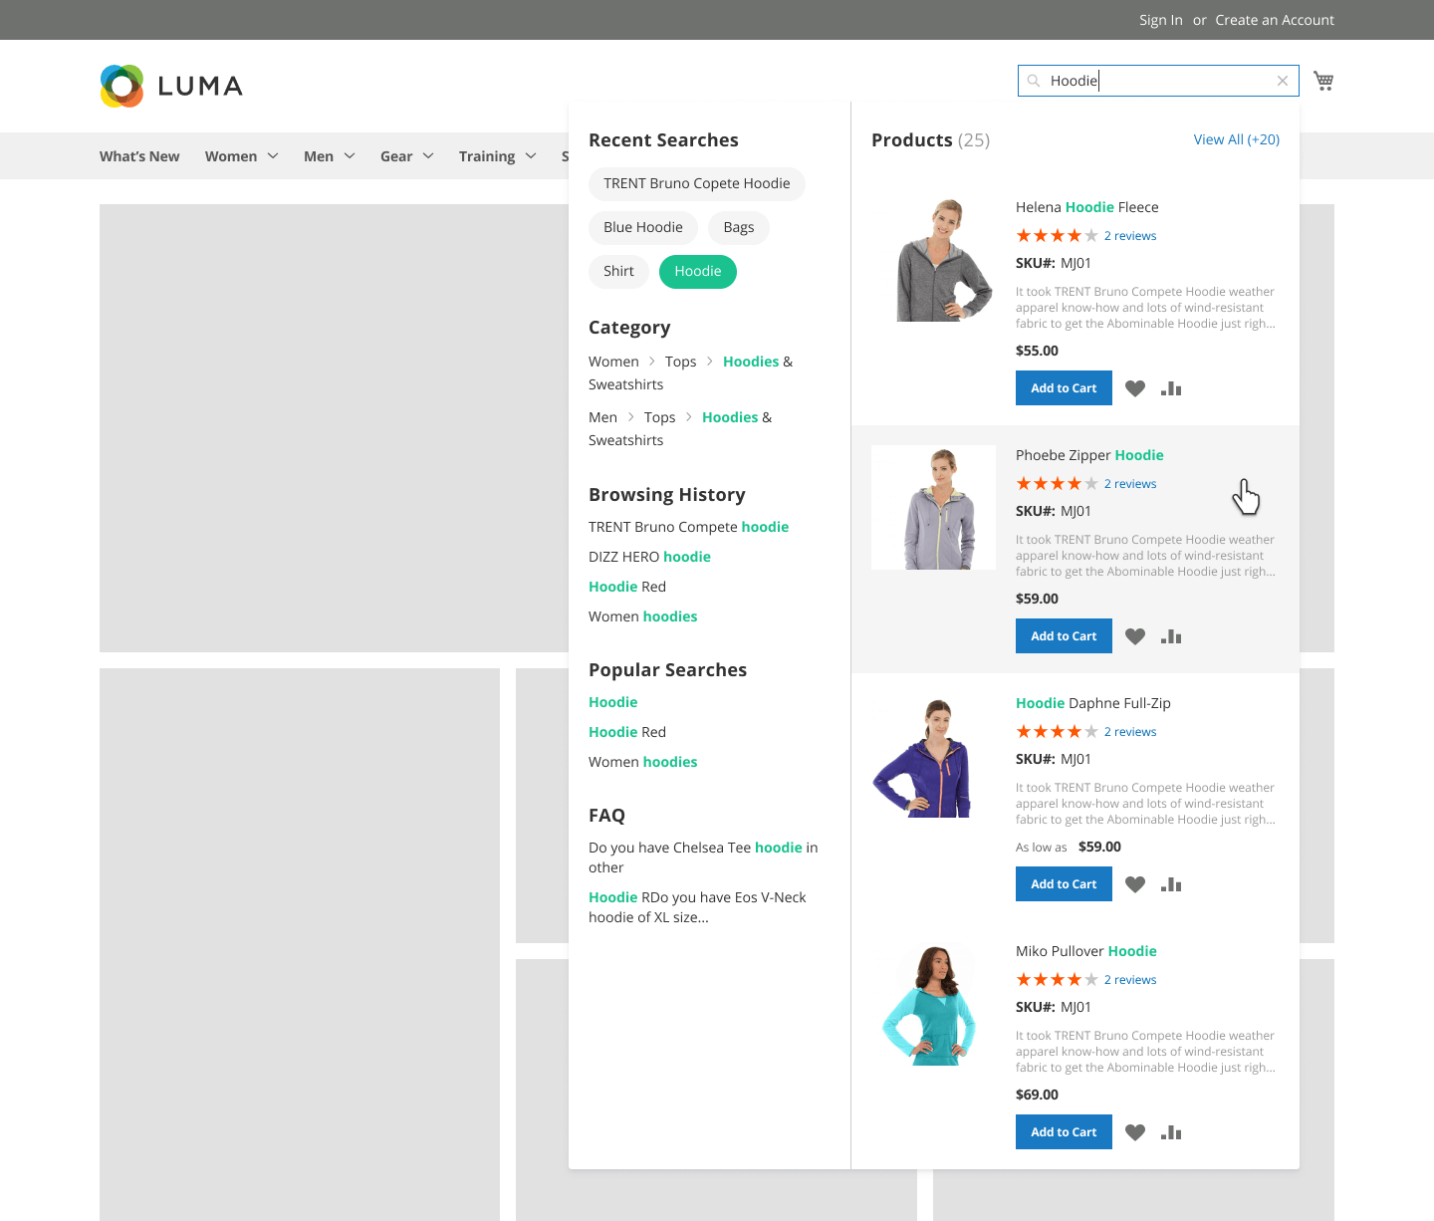1434x1221 pixels.
Task: Expand the Women menu chevron
Action: pyautogui.click(x=273, y=156)
